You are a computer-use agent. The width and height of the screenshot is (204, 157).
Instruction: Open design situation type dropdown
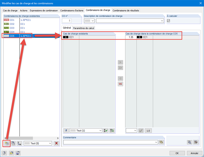point(89,21)
